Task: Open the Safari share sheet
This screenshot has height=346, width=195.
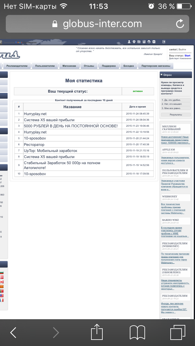Action: 97,331
